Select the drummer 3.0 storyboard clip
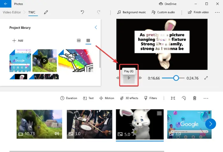The image size is (223, 152). (x=90, y=124)
